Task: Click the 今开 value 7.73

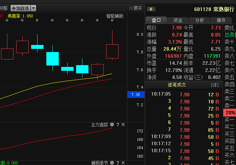Action: 216,28
